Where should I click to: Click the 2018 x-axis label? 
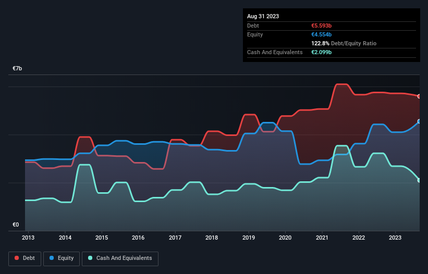tap(212, 238)
